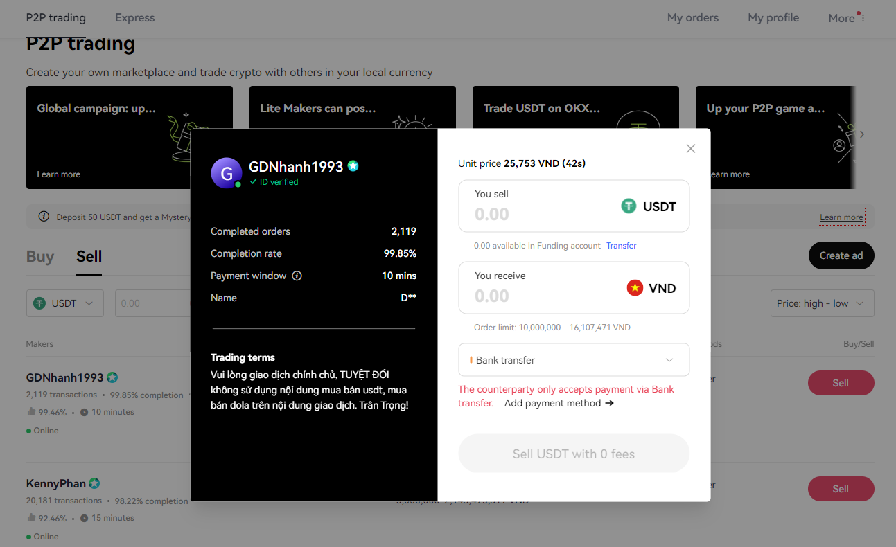Click the Online status under KennyPhan
The width and height of the screenshot is (896, 547).
[42, 537]
